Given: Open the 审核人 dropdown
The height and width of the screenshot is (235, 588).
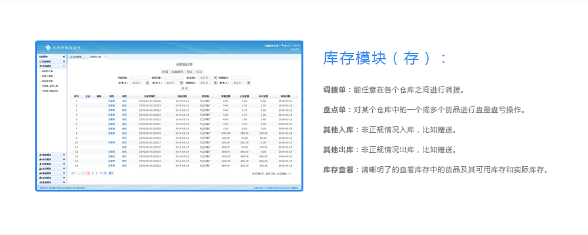Looking at the screenshot, I should 139,82.
